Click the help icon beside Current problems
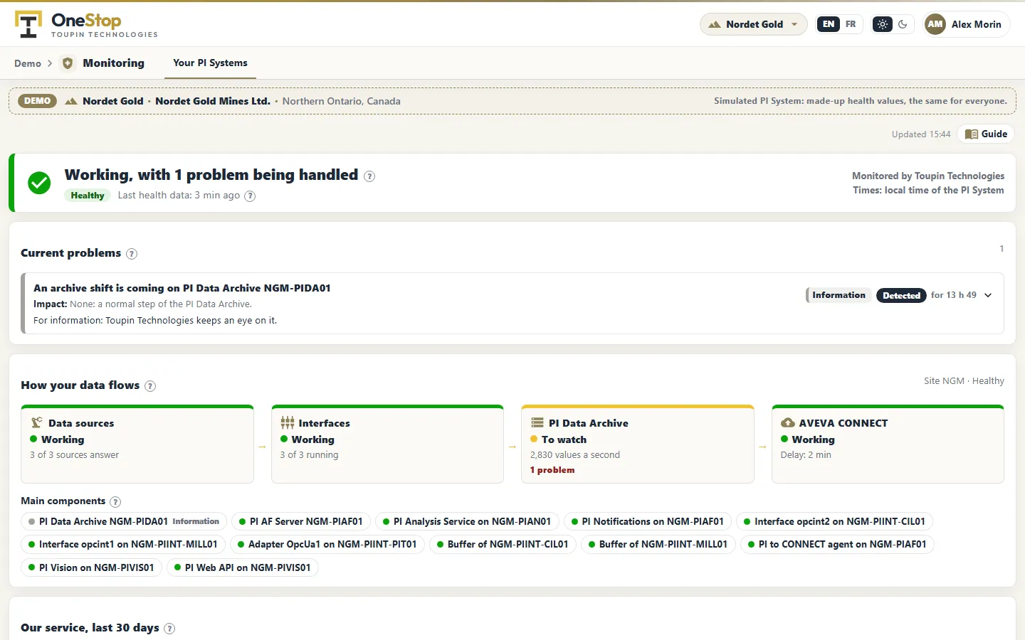1025x640 pixels. (x=132, y=254)
